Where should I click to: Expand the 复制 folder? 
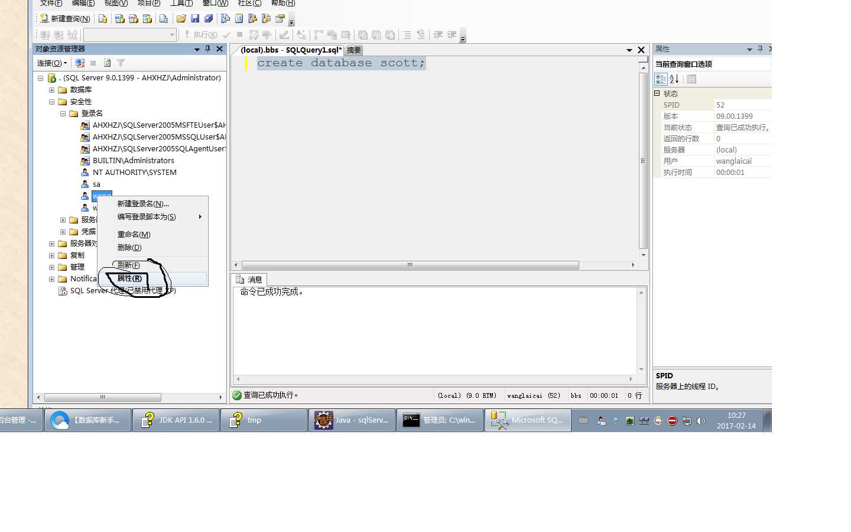(x=51, y=255)
